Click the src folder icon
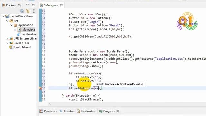 point(12,21)
